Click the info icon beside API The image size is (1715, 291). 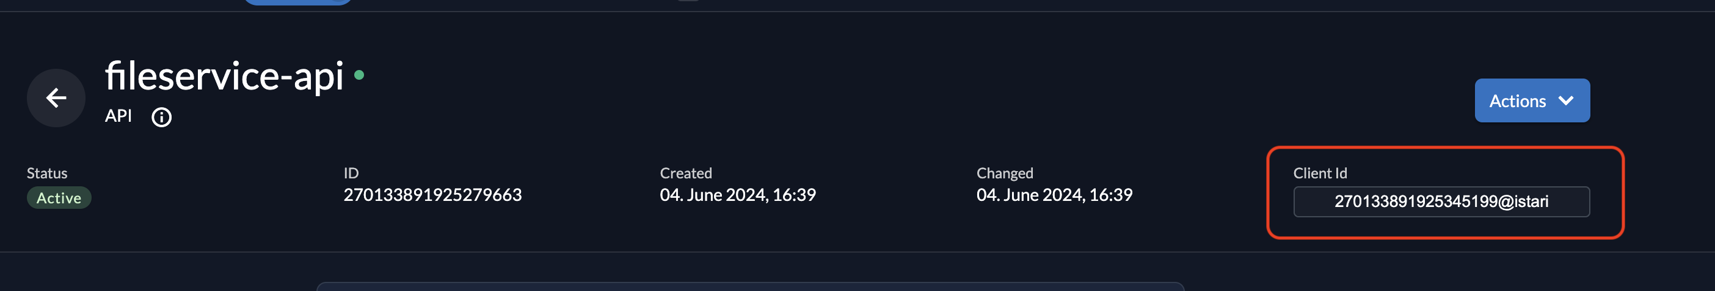161,117
